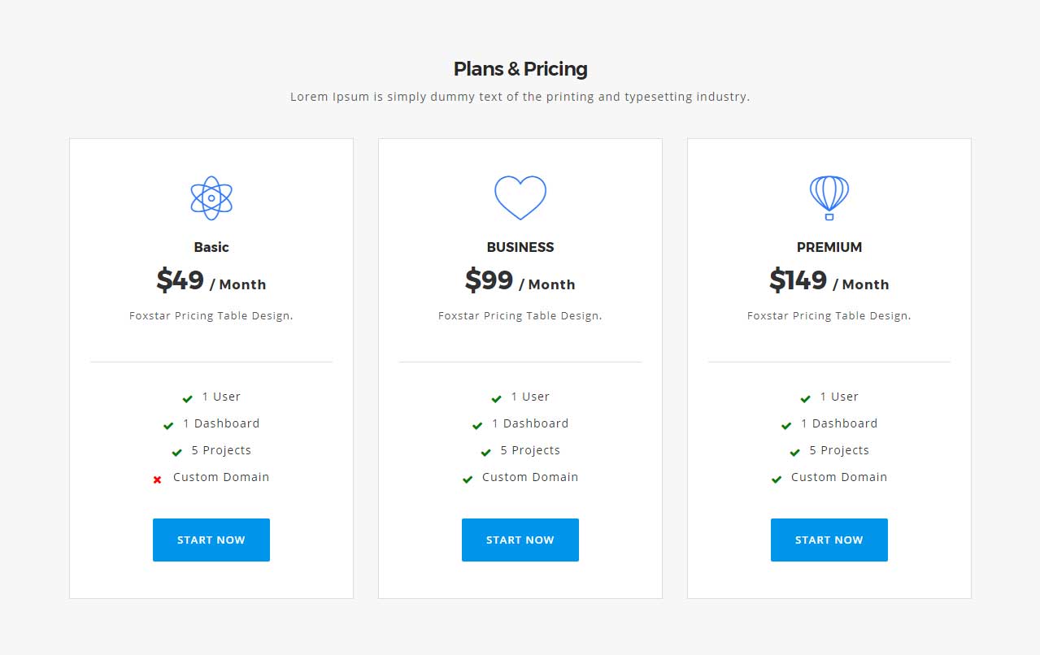
Task: Select Start Now for the Premium plan
Action: 829,540
